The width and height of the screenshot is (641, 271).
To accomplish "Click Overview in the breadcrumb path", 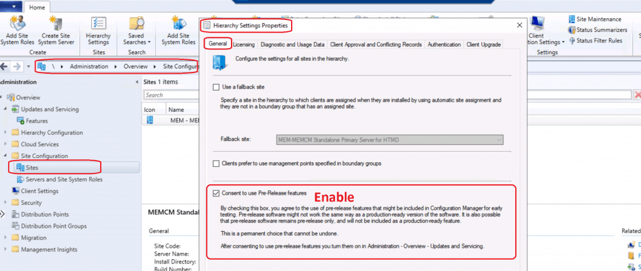I will [x=136, y=66].
